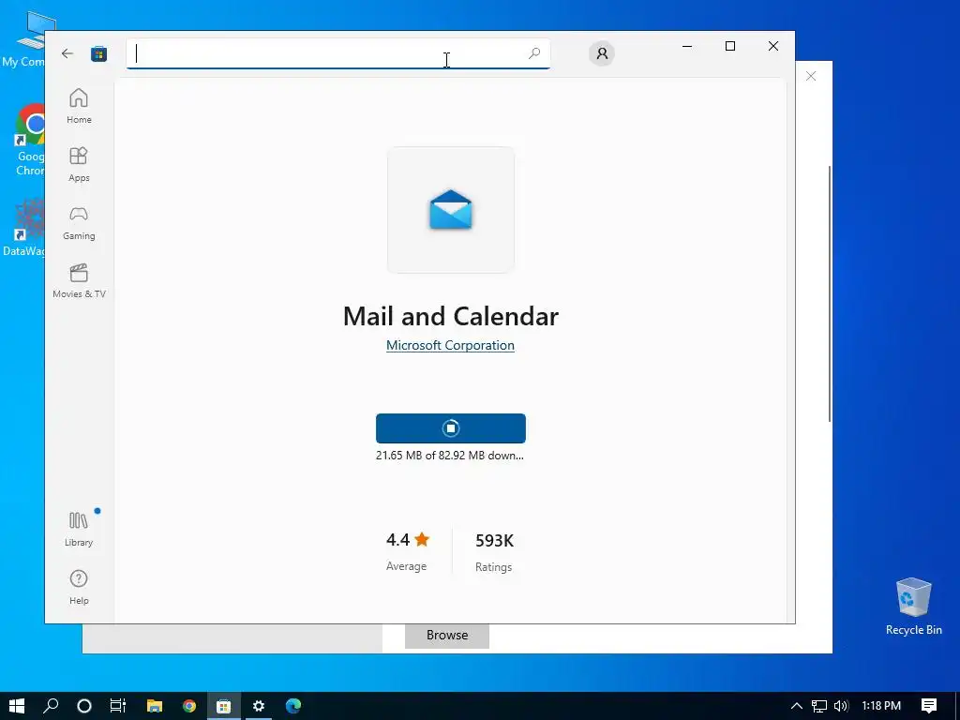Viewport: 960px width, 720px height.
Task: Click the search magnifier in the Store search box
Action: coord(533,53)
